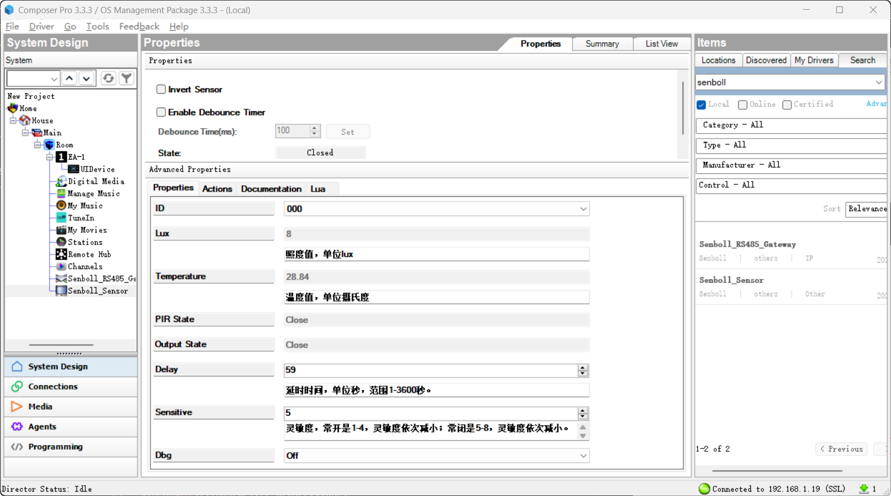Switch to the My Drivers tab

tap(814, 60)
